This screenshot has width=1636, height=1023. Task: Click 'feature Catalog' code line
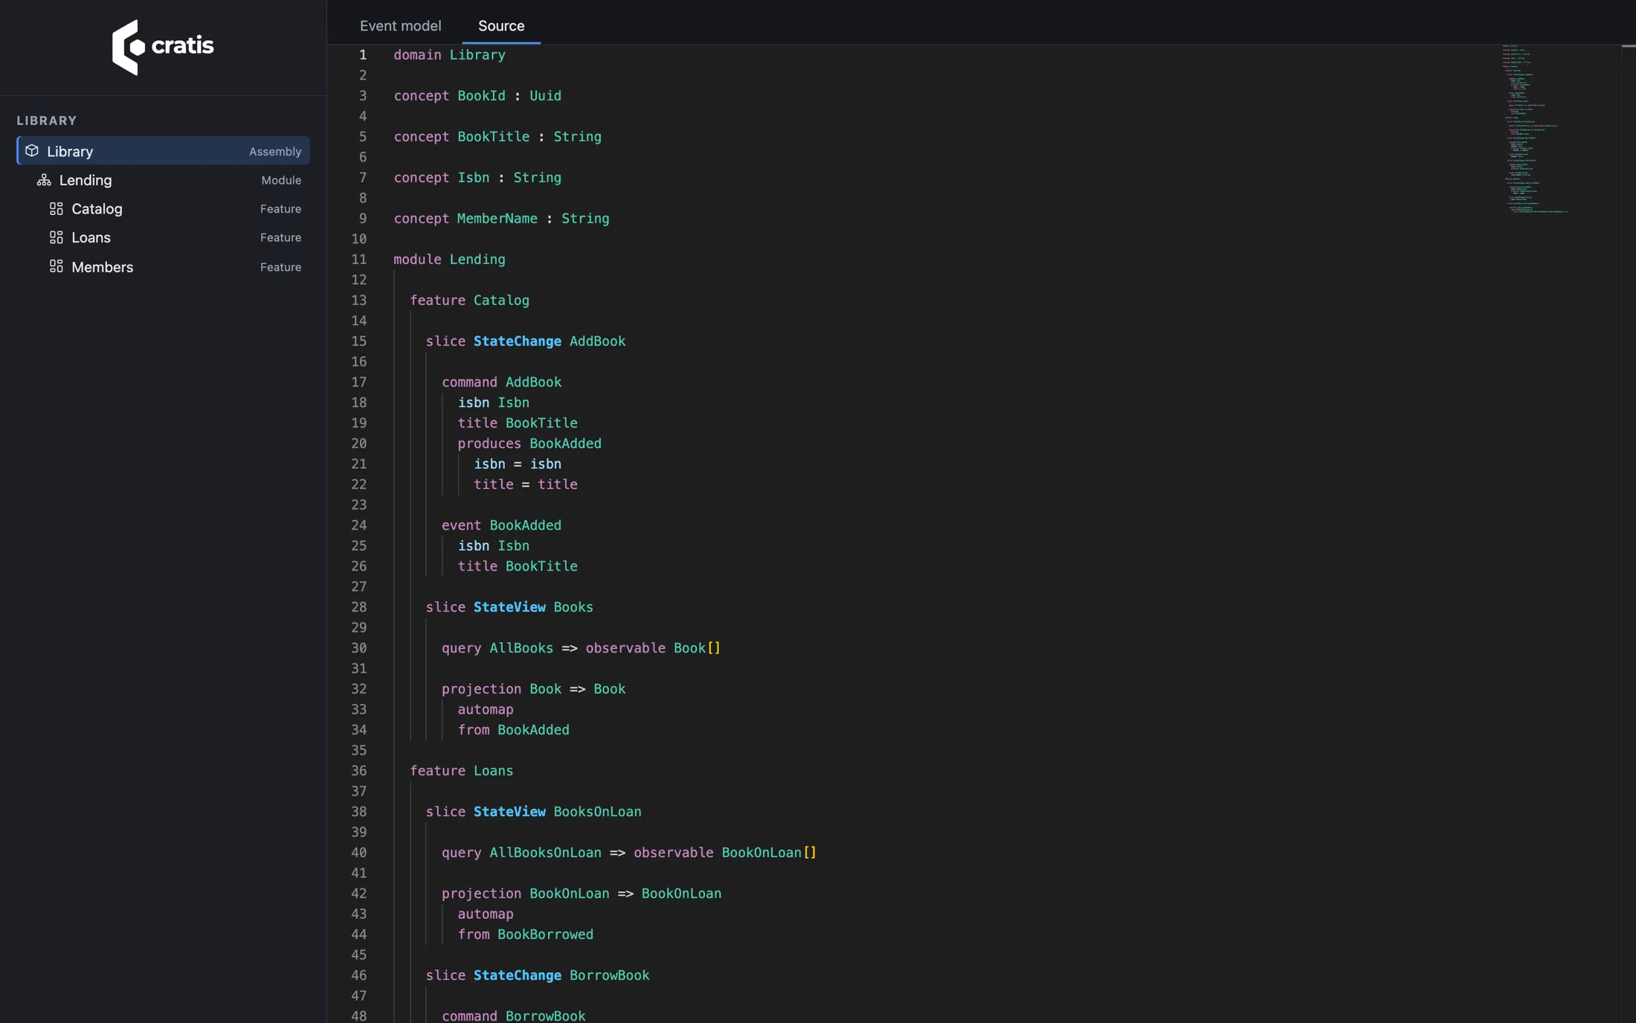(469, 301)
